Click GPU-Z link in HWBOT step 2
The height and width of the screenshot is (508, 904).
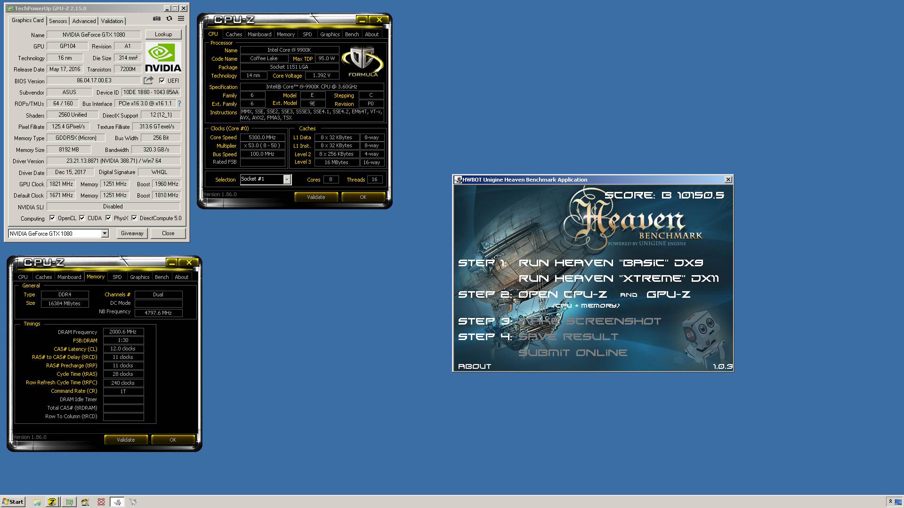click(x=668, y=294)
